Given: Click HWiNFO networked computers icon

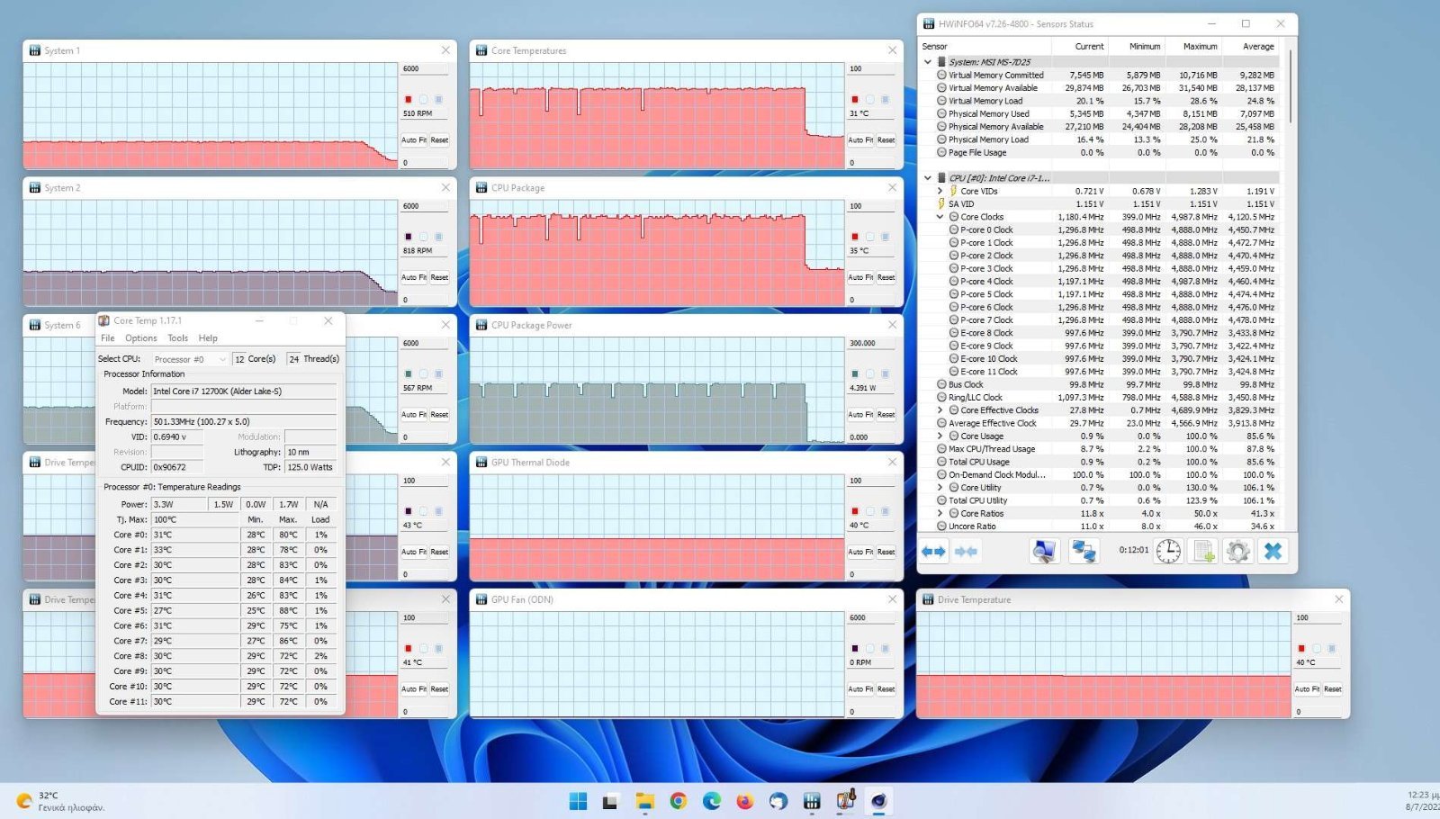Looking at the screenshot, I should [x=1084, y=551].
